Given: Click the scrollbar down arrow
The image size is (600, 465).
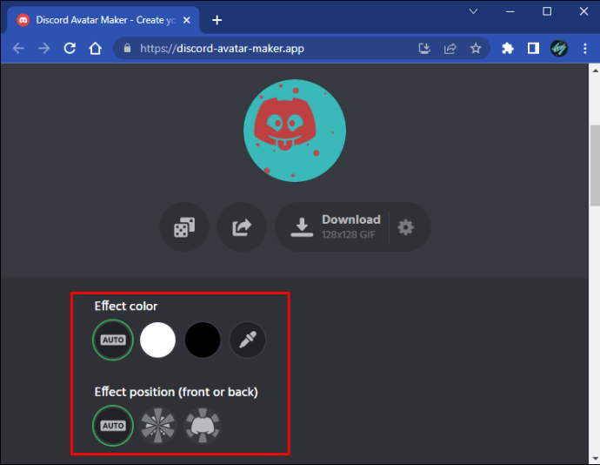Looking at the screenshot, I should (x=595, y=458).
